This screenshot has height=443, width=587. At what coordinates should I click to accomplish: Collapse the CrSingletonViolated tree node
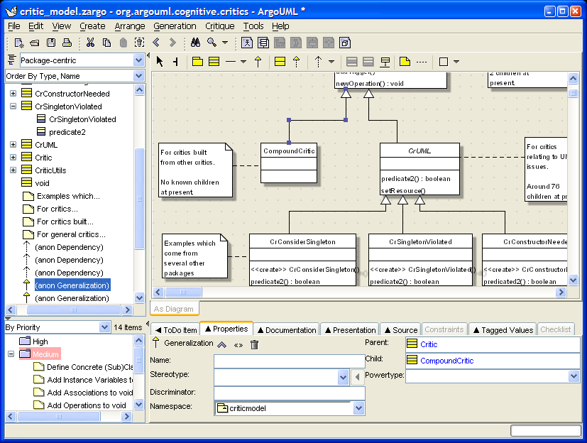point(13,106)
